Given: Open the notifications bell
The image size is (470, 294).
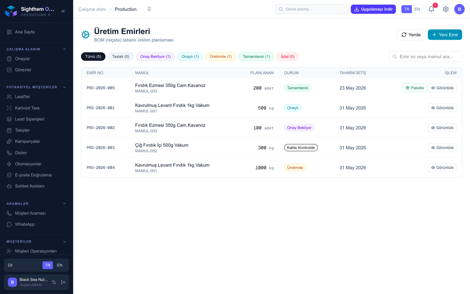Looking at the screenshot, I should tap(431, 9).
